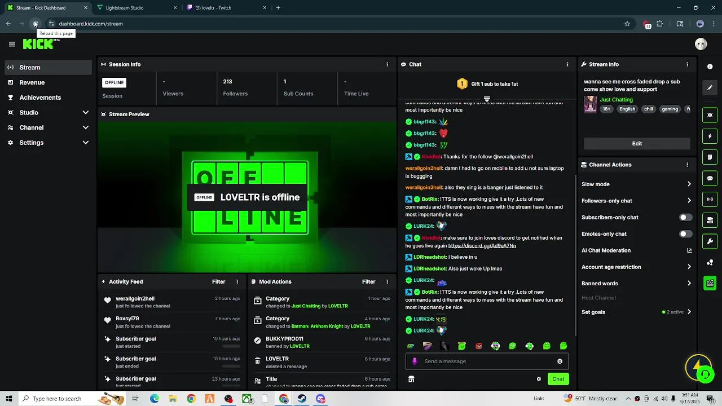Click the green Chat send button
Screen dimensions: 722x406
[x=558, y=379]
